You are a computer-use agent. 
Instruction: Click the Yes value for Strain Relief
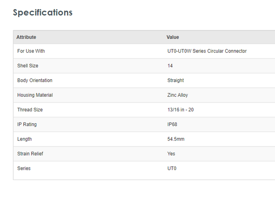point(171,154)
